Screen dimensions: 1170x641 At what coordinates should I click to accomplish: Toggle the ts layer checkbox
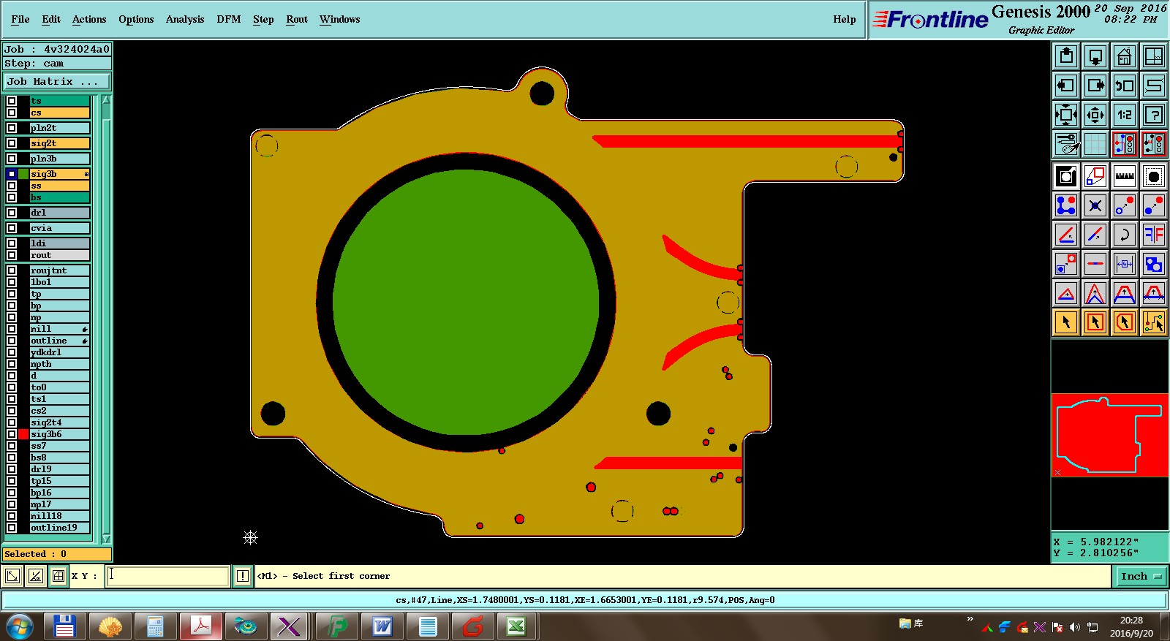pyautogui.click(x=12, y=101)
